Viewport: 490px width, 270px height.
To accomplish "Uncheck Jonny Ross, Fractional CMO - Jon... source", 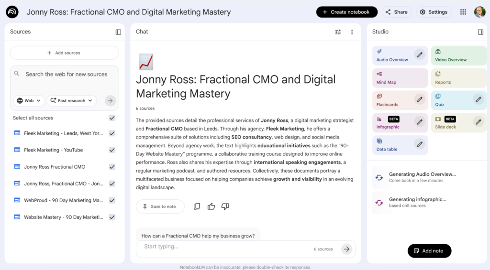I will (x=112, y=184).
